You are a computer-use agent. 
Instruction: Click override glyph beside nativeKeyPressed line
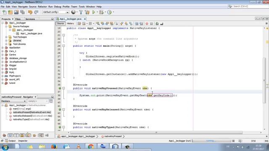(x=60, y=89)
